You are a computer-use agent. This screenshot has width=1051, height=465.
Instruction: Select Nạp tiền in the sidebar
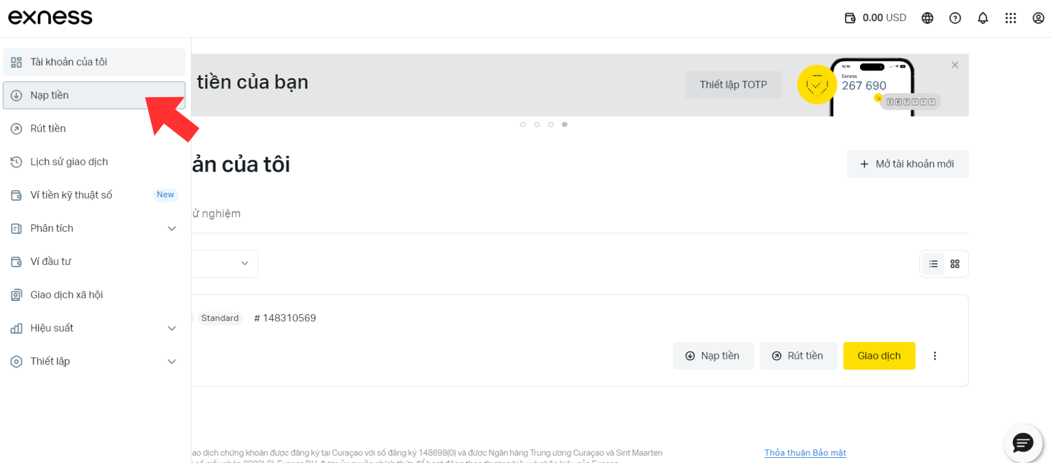[x=94, y=96]
